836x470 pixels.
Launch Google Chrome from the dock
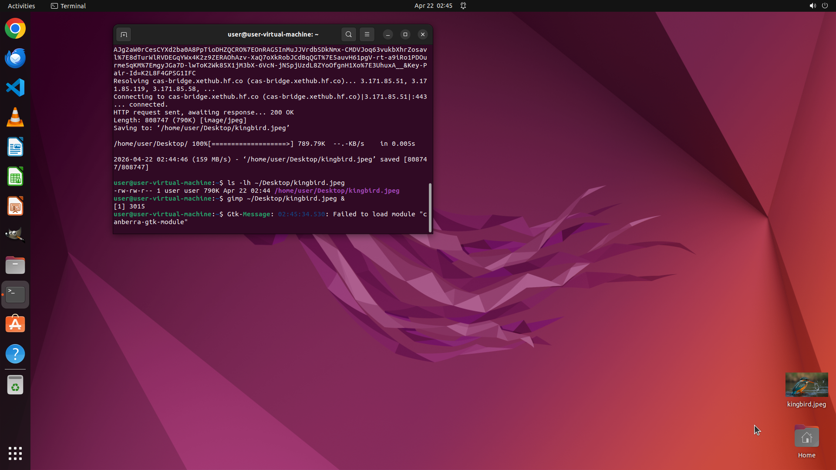[x=15, y=29]
